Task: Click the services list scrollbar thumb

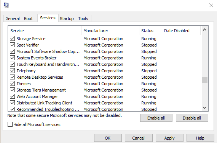Action: (x=204, y=80)
